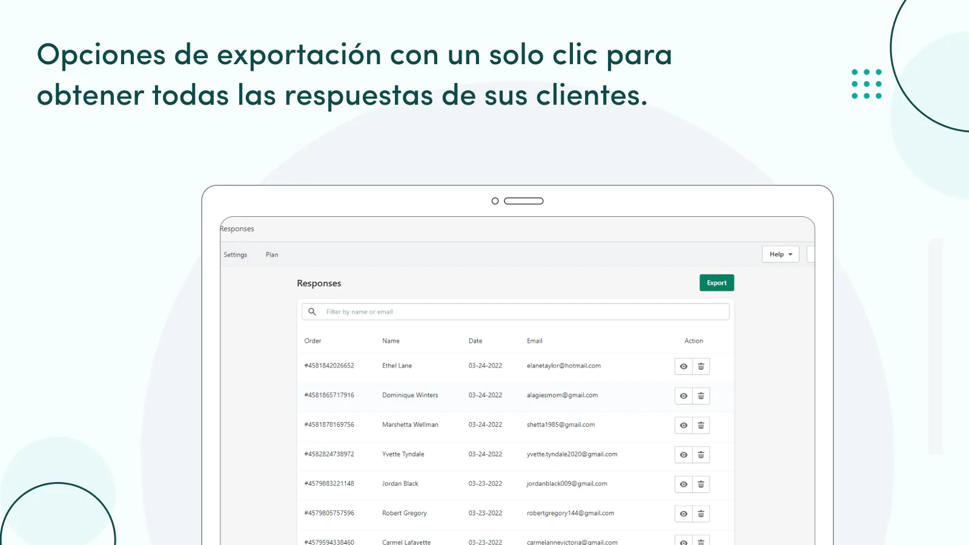Screen dimensions: 969x545
Task: View Yvette Tyndale's response
Action: point(684,455)
